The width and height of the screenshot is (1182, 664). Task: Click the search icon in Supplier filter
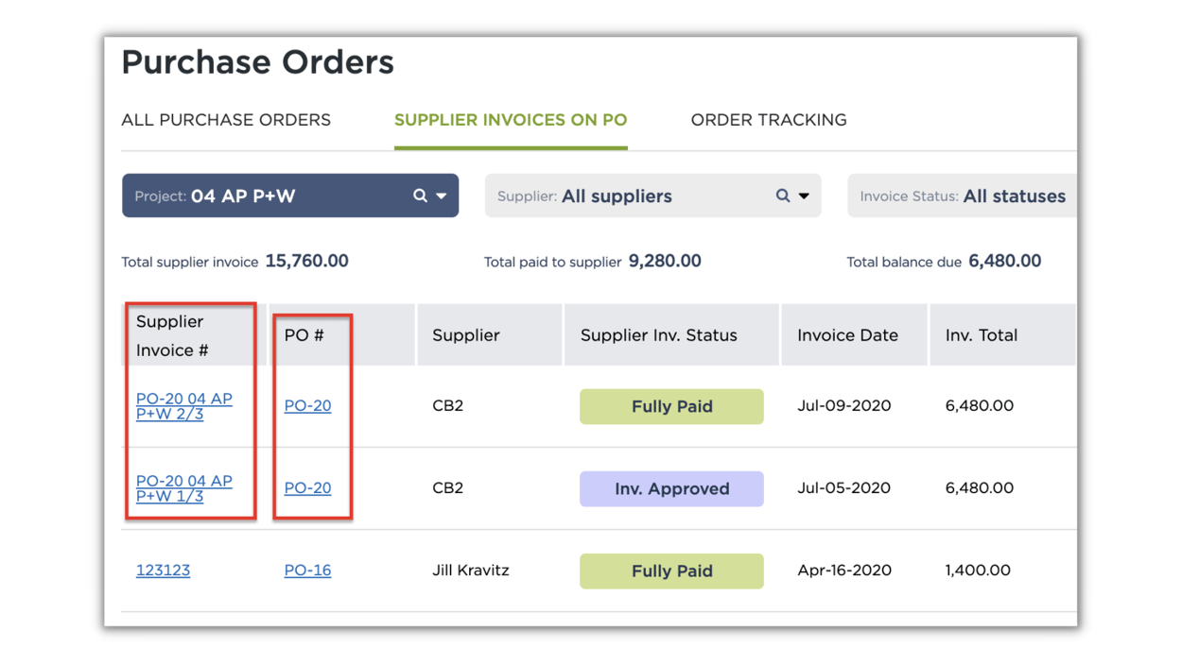[782, 196]
